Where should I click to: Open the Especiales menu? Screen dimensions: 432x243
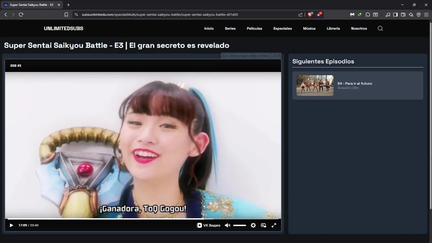pos(282,28)
